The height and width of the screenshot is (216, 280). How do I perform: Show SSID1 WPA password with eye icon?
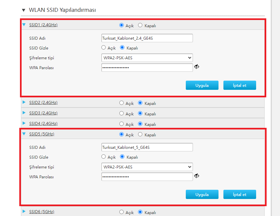tap(197, 67)
